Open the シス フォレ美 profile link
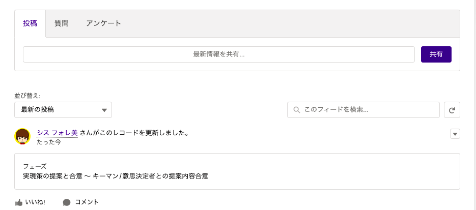The image size is (476, 210). (58, 133)
